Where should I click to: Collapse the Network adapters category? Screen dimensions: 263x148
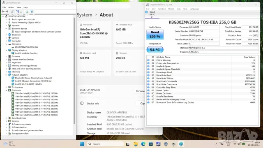pos(7,75)
